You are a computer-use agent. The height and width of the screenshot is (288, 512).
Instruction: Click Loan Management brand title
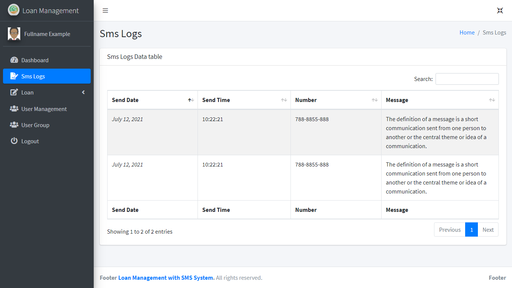pos(51,10)
